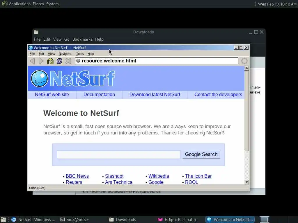Screen dimensions: 298x223
Task: Open the Documentation link
Action: tap(99, 95)
